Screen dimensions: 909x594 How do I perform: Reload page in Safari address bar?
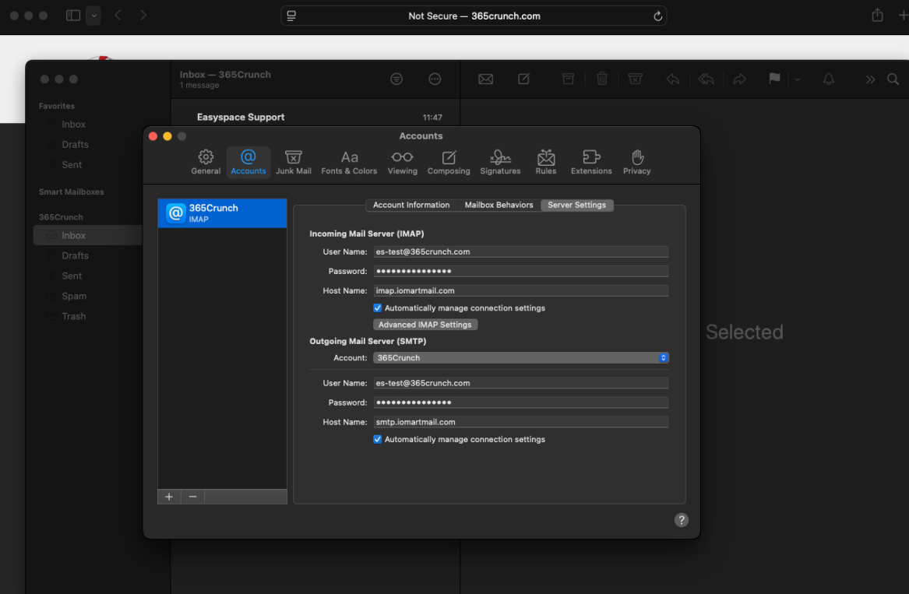click(658, 16)
